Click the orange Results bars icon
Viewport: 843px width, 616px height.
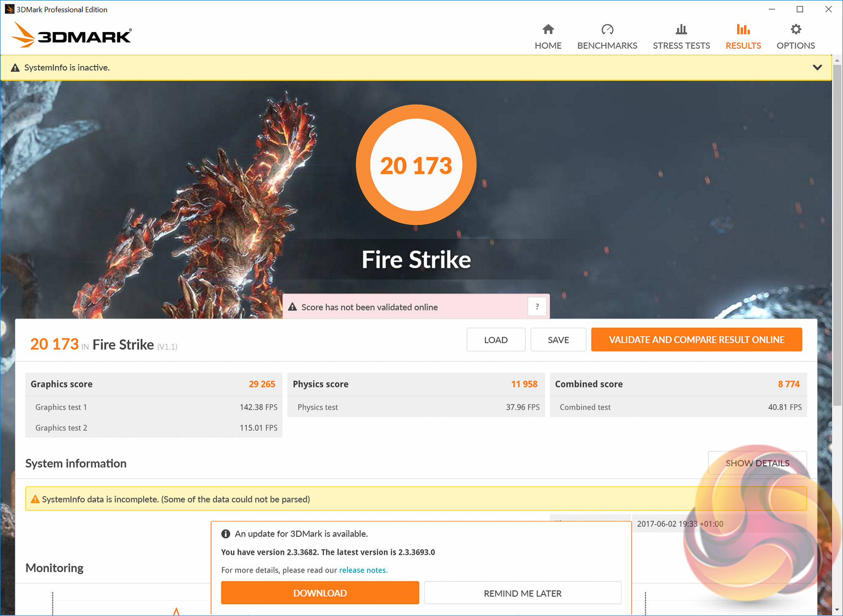coord(743,30)
